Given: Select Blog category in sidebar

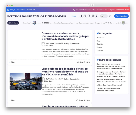Looking at the screenshot, I should point(98,41).
